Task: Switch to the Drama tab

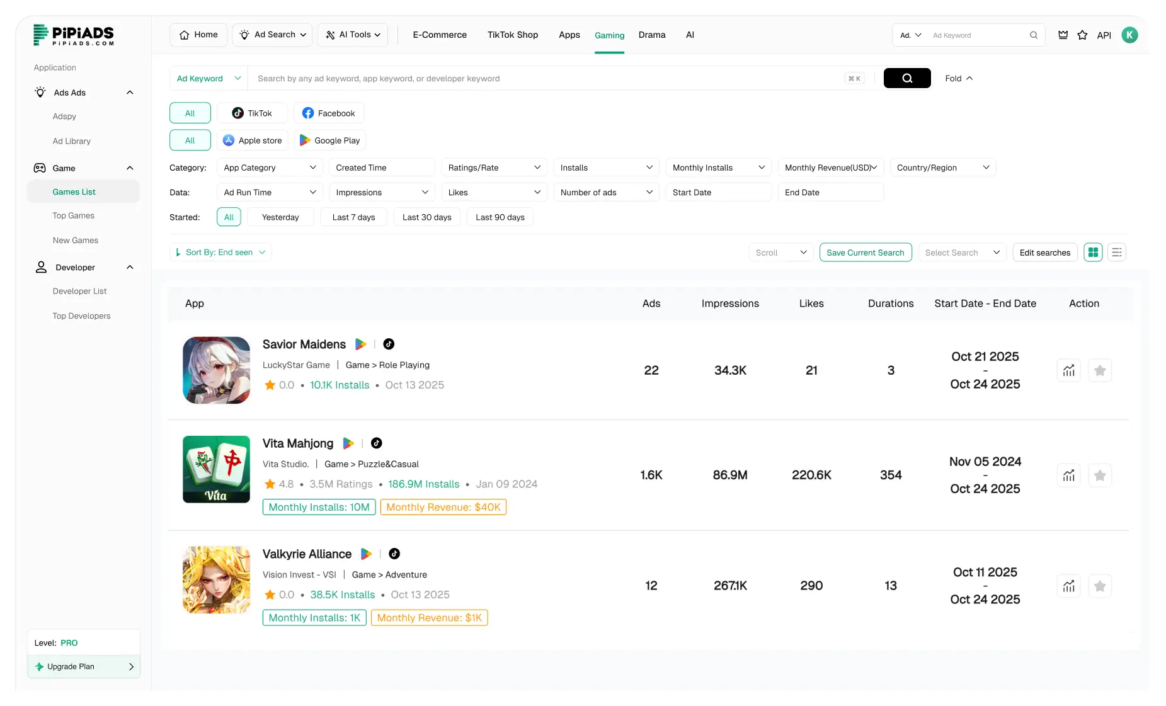Action: [x=652, y=35]
